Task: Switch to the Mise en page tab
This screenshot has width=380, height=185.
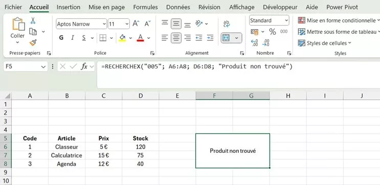Action: pos(106,7)
